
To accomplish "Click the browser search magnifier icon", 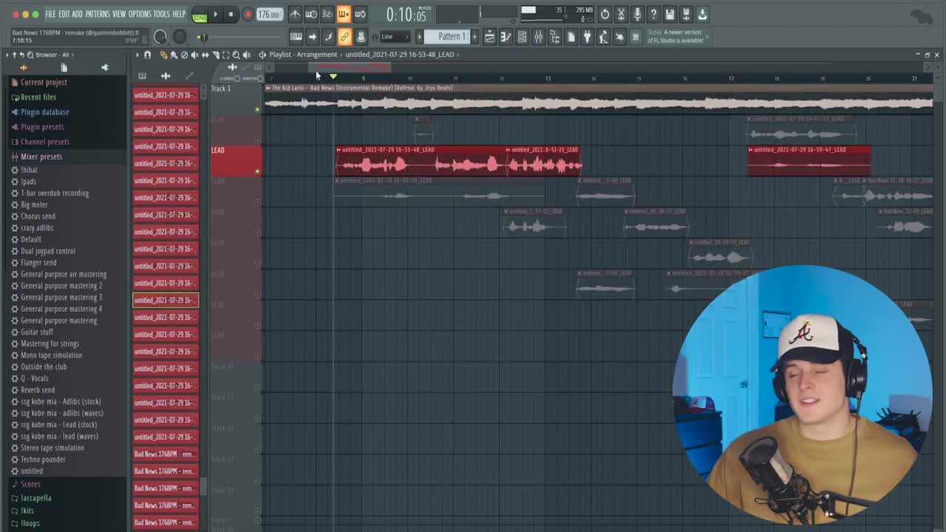I will 30,55.
